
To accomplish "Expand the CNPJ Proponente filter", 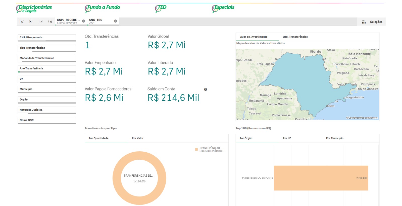I will [x=47, y=38].
